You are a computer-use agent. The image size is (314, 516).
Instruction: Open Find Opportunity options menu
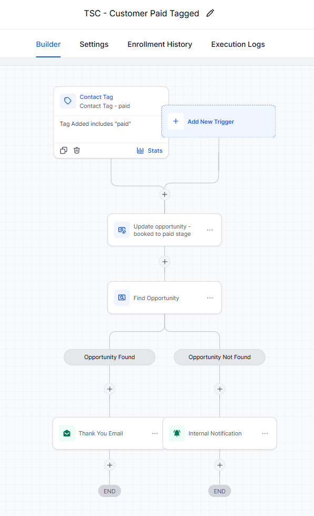[x=210, y=298]
